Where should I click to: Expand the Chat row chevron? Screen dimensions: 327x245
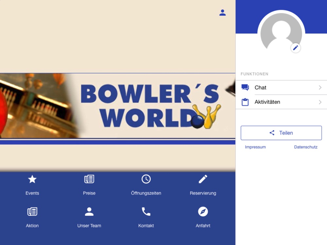click(x=320, y=88)
